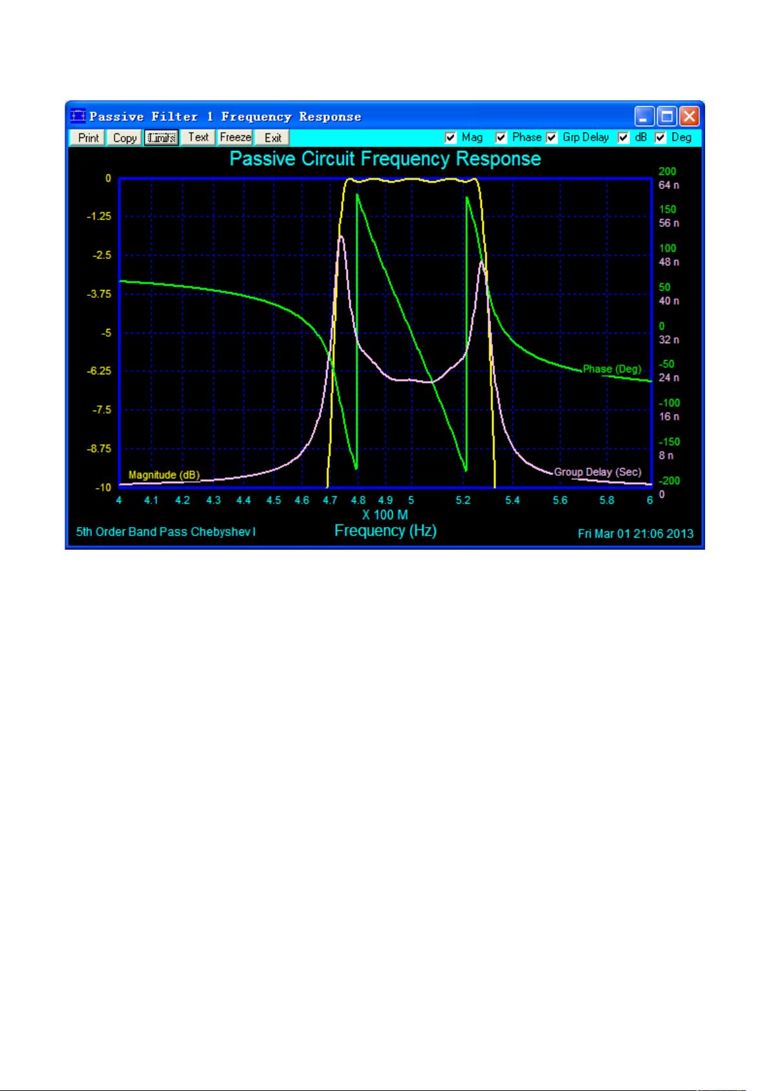Click the Print button
771x1091 pixels.
pyautogui.click(x=88, y=138)
